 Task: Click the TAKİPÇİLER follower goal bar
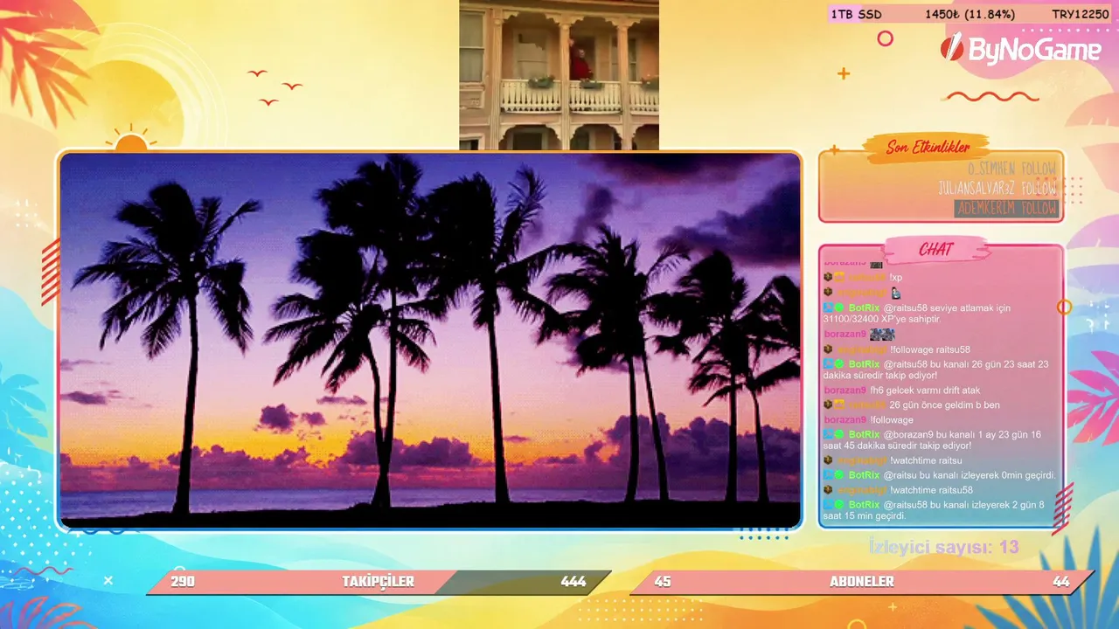click(379, 582)
